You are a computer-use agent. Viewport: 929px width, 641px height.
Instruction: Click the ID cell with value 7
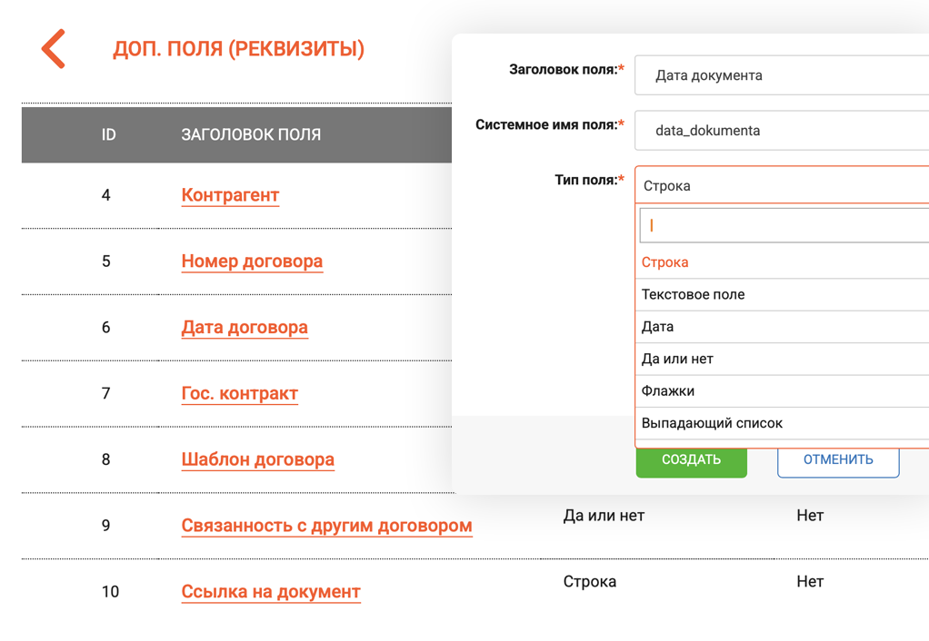point(106,393)
